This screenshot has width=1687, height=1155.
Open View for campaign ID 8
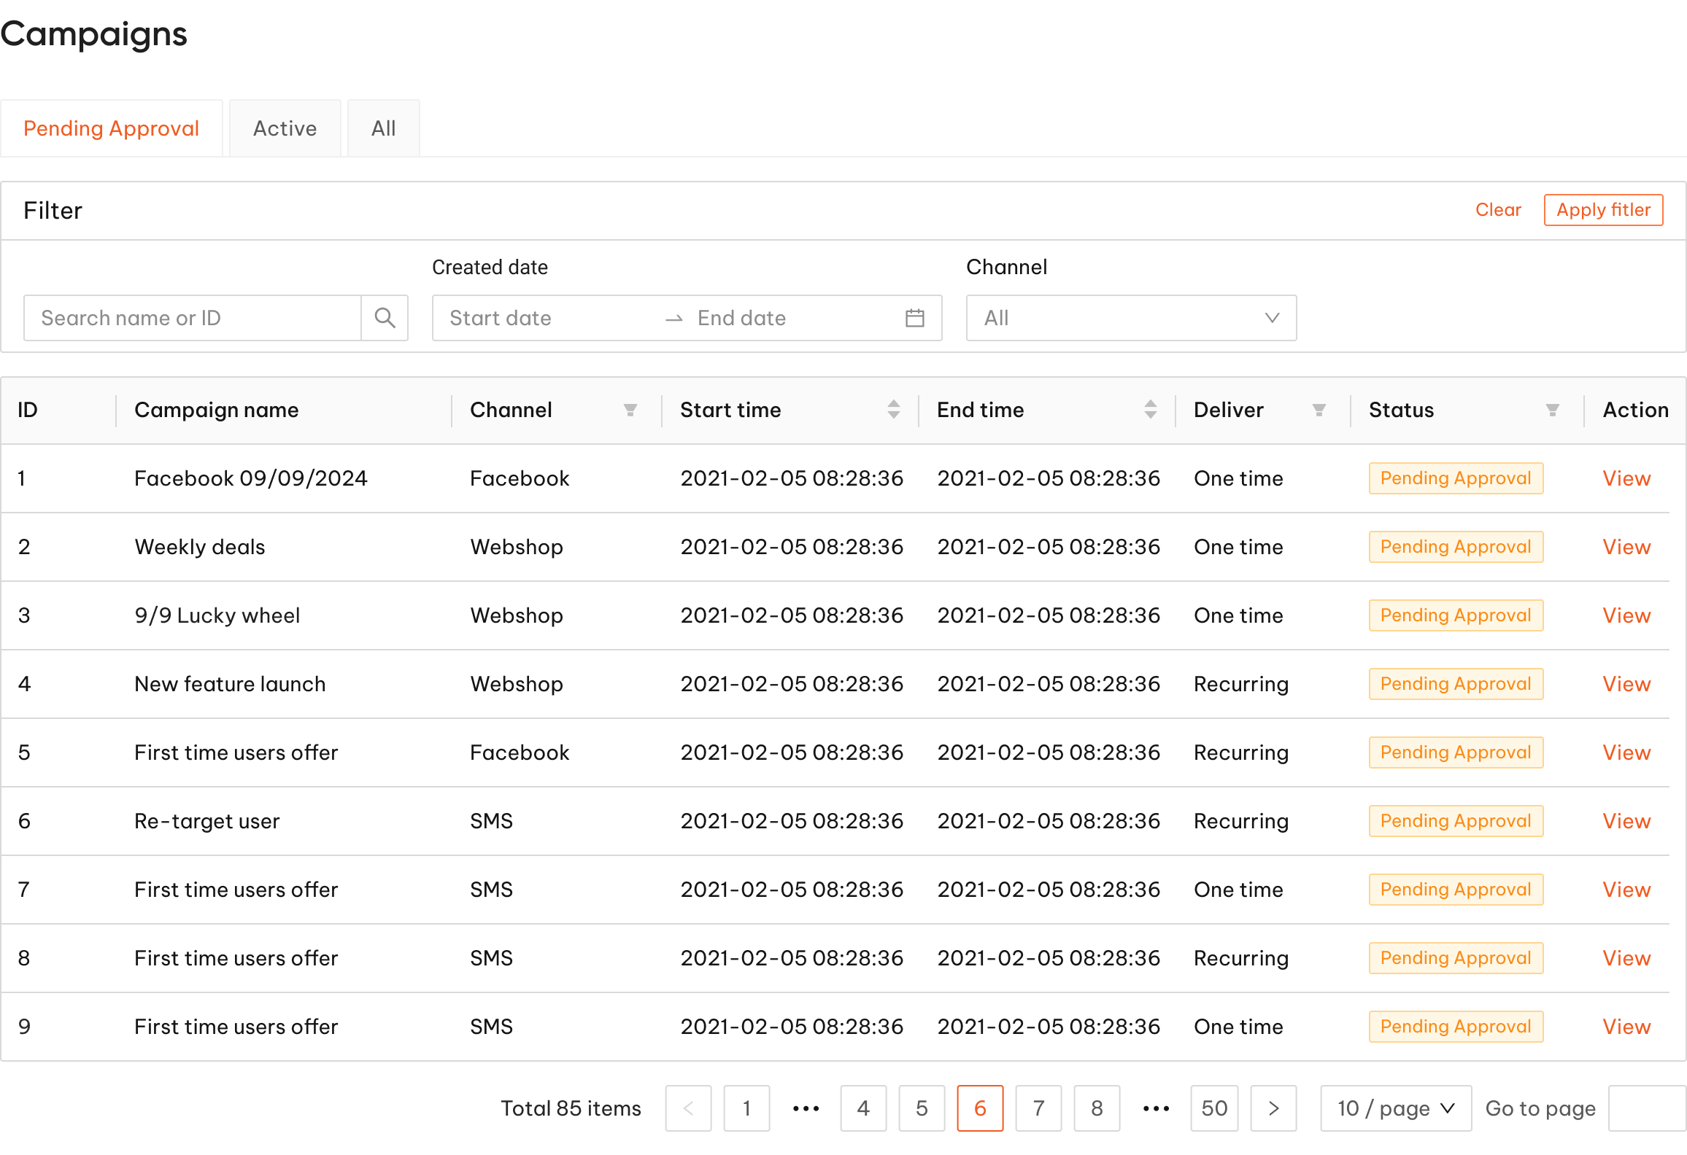coord(1626,958)
